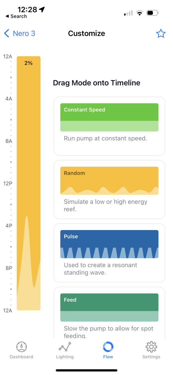Return to Search via back arrow

click(x=16, y=16)
